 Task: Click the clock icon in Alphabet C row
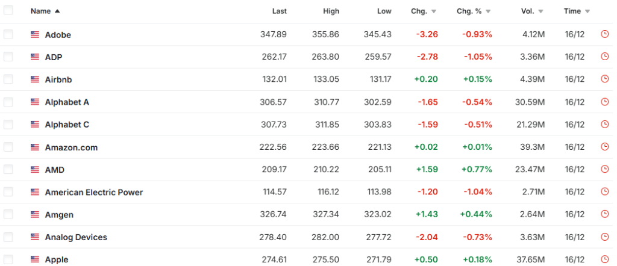[x=605, y=125]
